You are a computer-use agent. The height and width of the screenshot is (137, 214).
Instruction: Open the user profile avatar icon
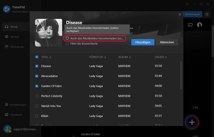tap(199, 25)
